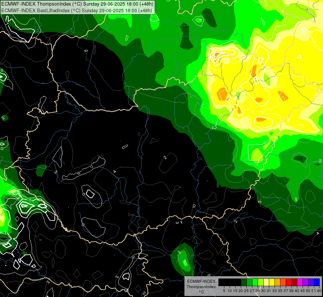Viewport: 323px width, 297px height.
Task: Click the blue 55–60 legend swatch
Action: click(317, 282)
